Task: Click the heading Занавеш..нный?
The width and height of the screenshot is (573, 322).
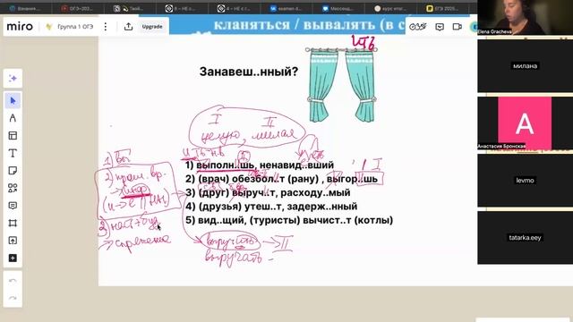Action: point(249,72)
